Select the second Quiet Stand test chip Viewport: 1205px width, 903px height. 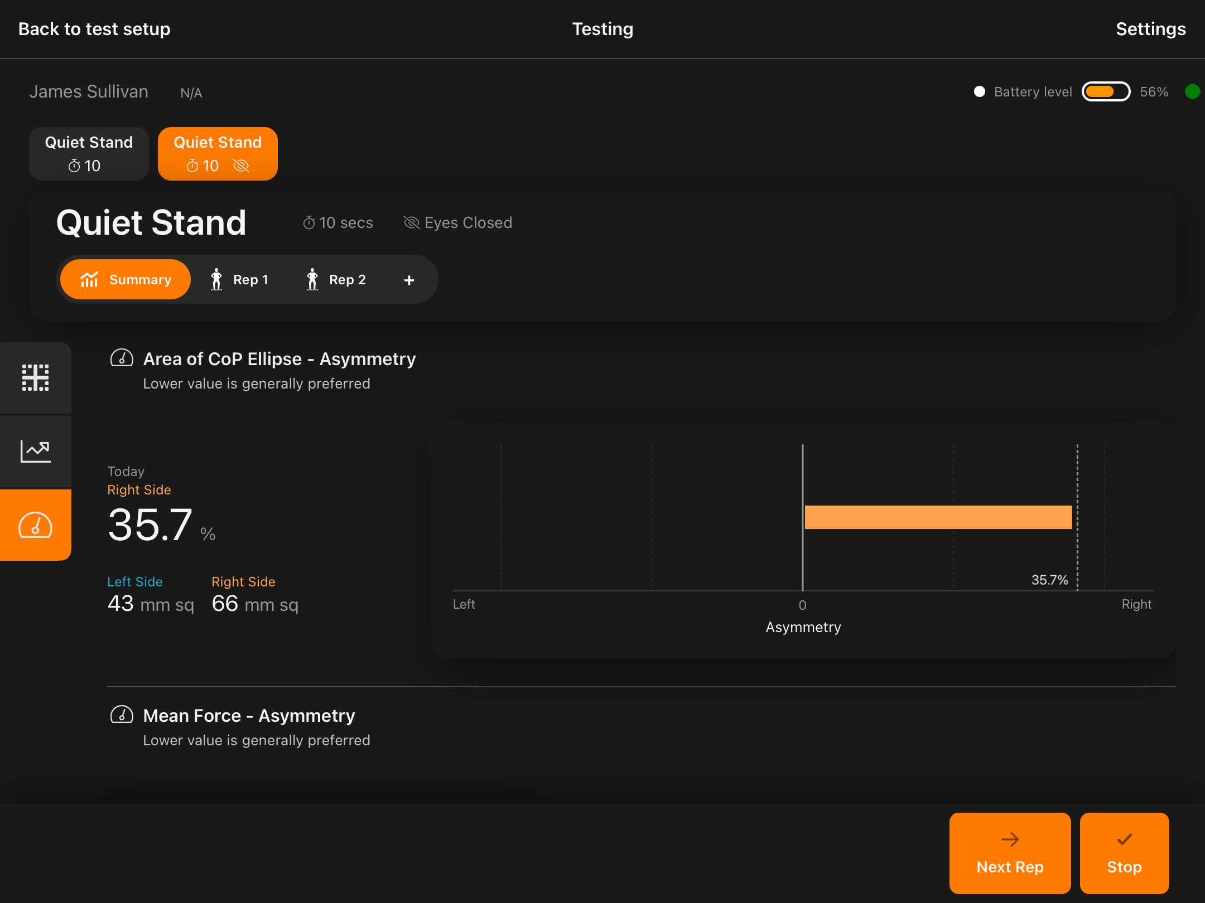[218, 154]
